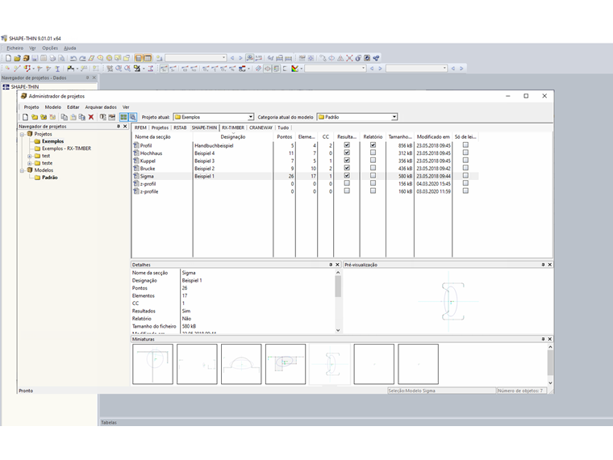Click the Undo arrow in the main toolbar
This screenshot has width=613, height=460.
73,58
